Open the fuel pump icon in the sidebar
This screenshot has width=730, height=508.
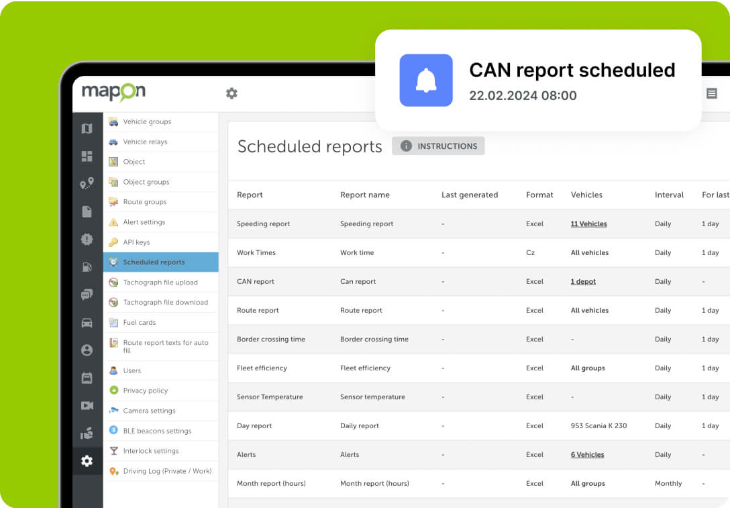click(x=87, y=267)
